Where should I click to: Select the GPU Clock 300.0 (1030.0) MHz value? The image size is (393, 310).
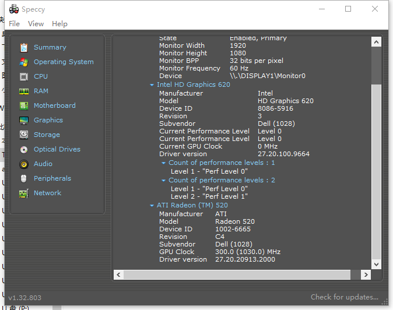click(x=248, y=252)
